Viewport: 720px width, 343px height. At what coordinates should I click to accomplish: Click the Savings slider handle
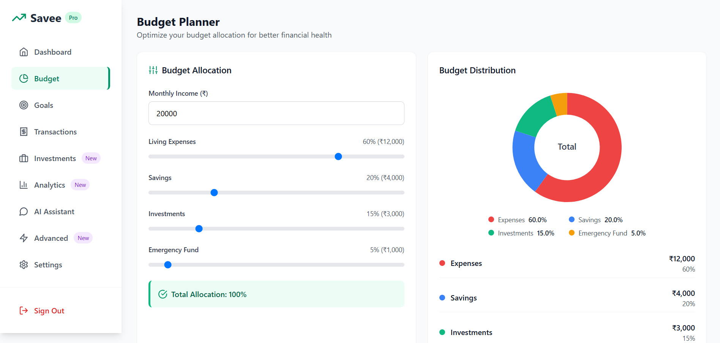[214, 193]
